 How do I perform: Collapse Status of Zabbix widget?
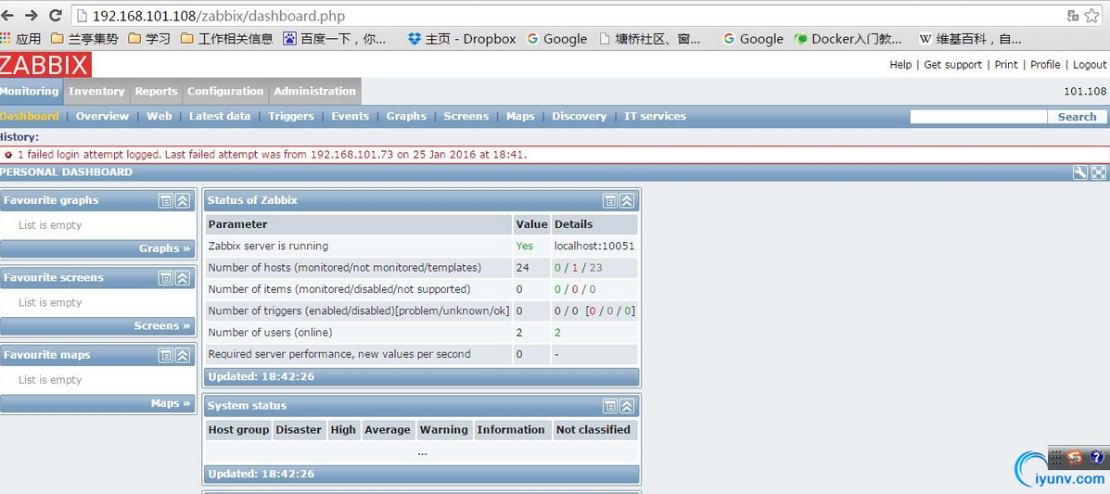point(627,201)
